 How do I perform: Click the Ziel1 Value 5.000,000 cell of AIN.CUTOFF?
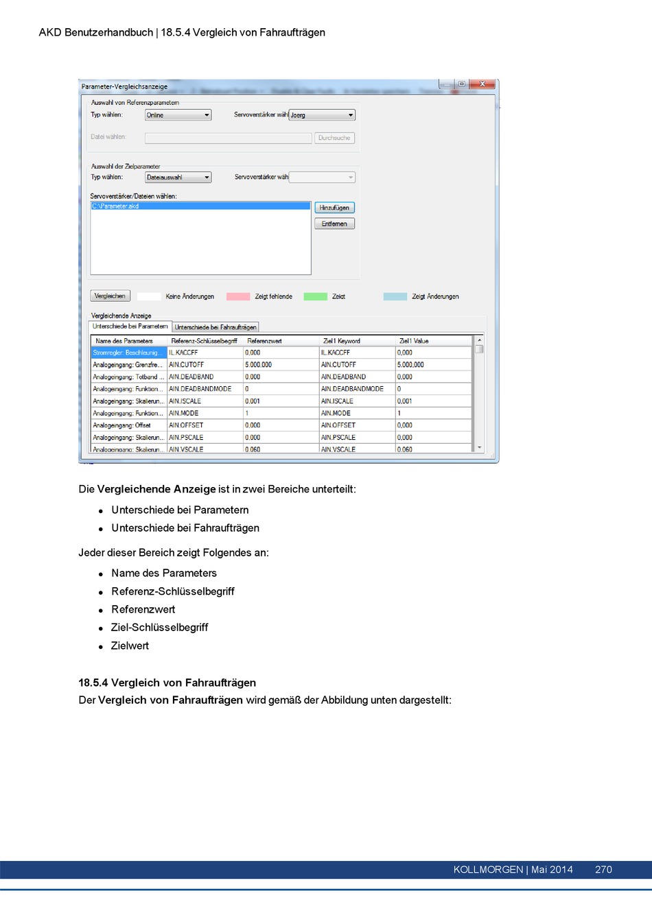[434, 365]
